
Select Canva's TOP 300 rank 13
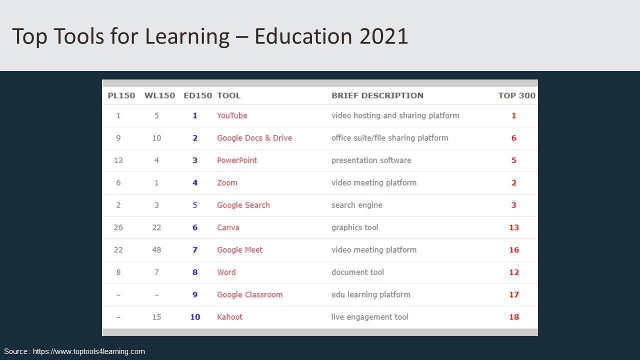tap(514, 227)
